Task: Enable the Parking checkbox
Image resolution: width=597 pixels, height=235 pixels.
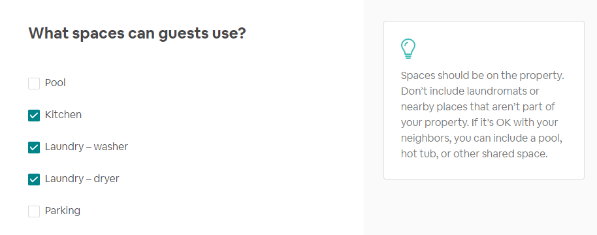Action: tap(34, 211)
